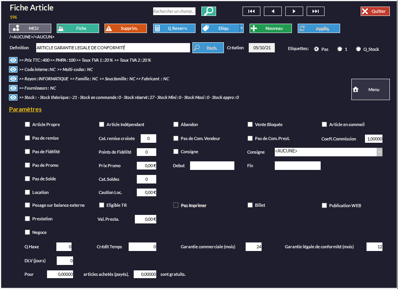Check the Vente Bloquée option
The height and width of the screenshot is (289, 398).
point(250,125)
